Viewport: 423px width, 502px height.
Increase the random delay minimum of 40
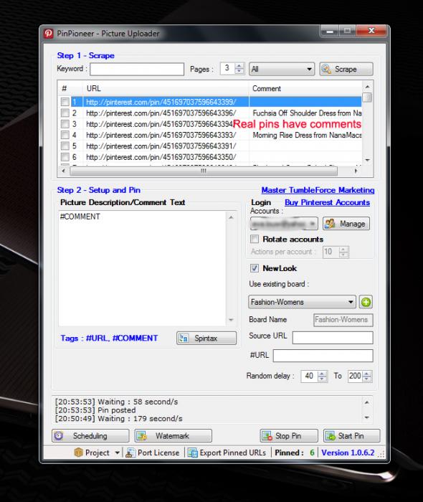coord(323,373)
